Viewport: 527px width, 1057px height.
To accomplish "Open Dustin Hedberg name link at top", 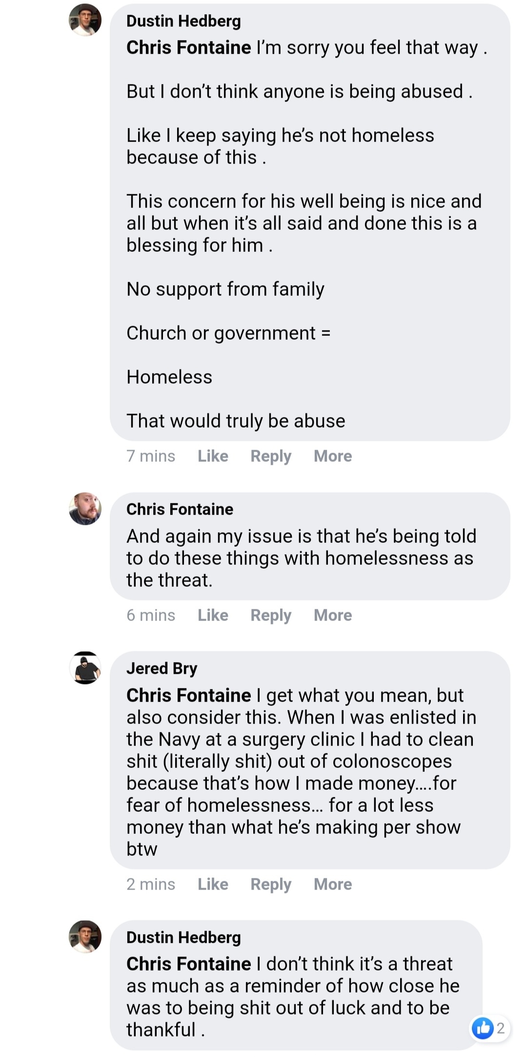I will 183,21.
